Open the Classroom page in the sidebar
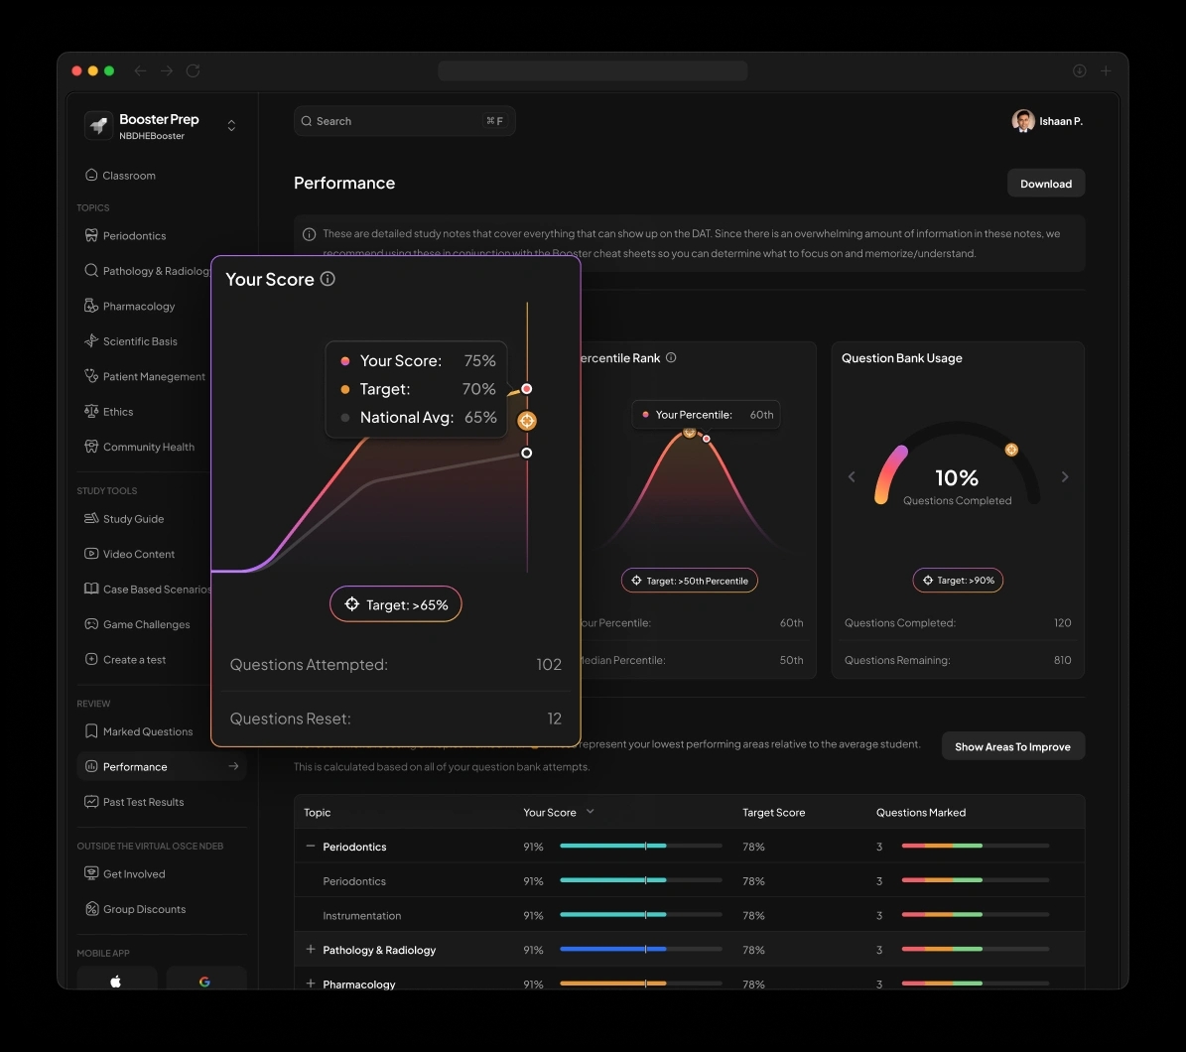 (120, 176)
